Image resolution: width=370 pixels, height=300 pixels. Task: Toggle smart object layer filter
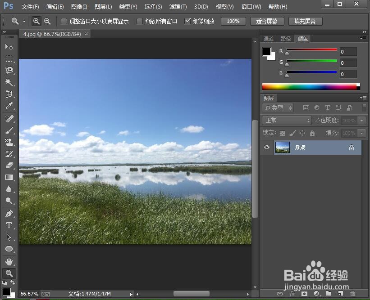click(x=349, y=108)
